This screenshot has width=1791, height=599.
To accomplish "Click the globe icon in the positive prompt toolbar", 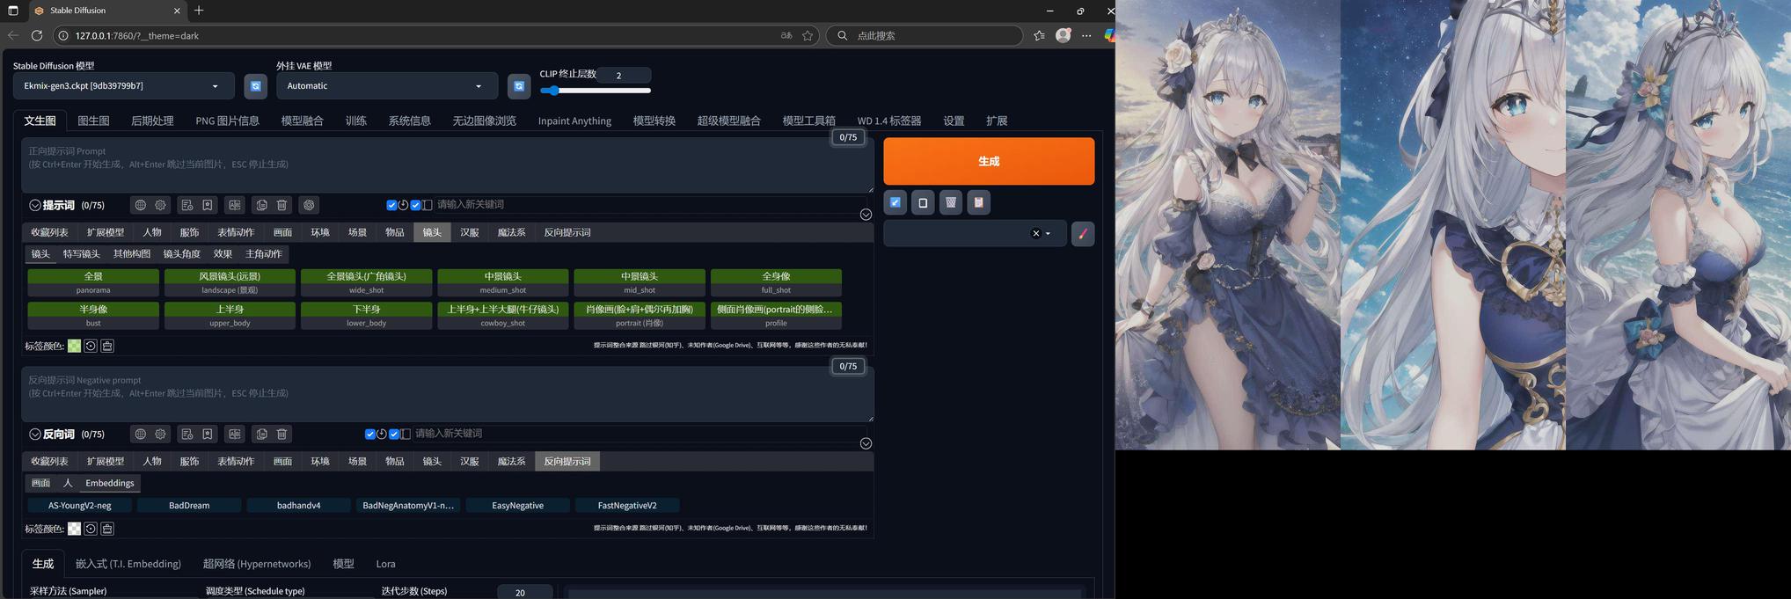I will [140, 205].
